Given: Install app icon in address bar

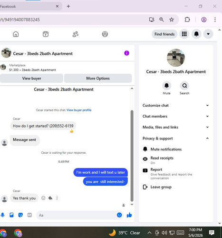Looking at the screenshot, I should point(152,20).
